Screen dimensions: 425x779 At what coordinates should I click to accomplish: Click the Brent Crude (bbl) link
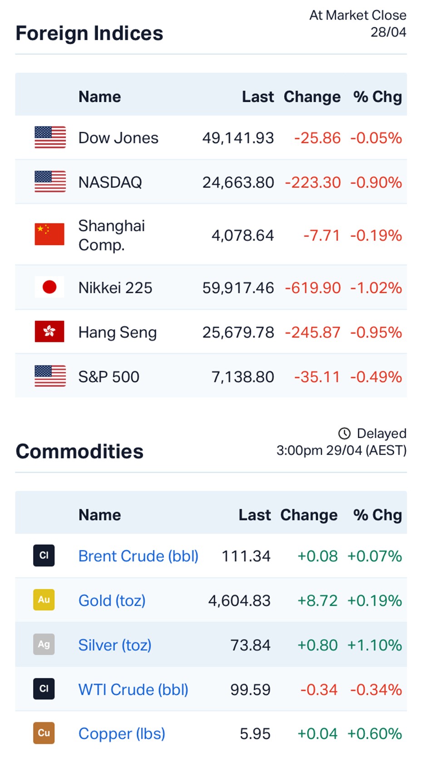pos(138,556)
